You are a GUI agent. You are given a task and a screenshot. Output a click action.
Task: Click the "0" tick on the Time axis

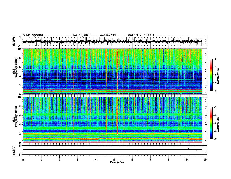(23, 160)
